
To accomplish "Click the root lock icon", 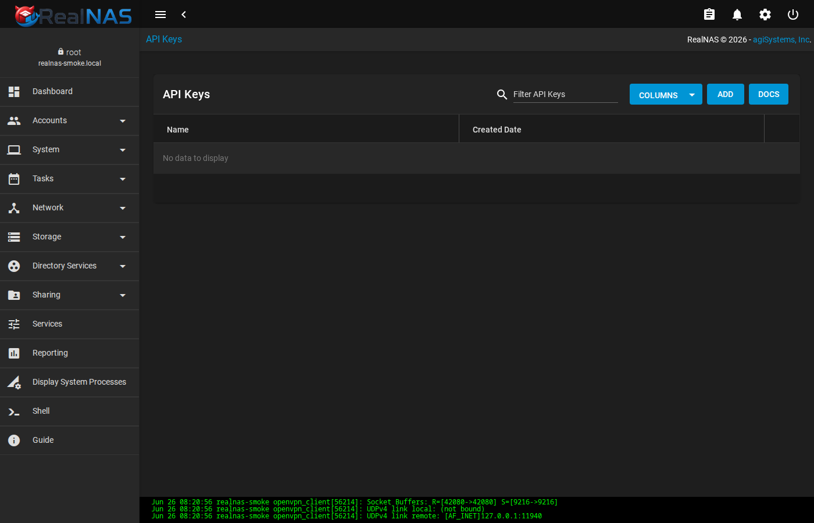I will [x=60, y=52].
